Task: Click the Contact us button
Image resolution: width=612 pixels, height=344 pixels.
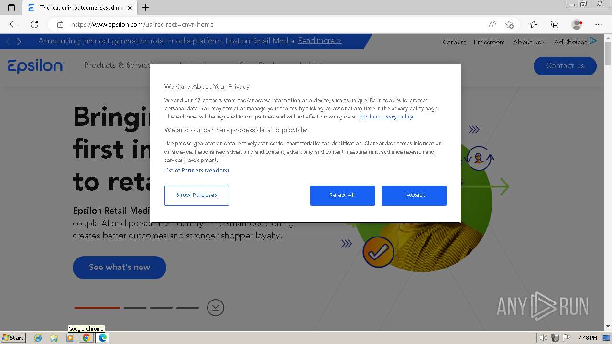Action: pyautogui.click(x=565, y=66)
